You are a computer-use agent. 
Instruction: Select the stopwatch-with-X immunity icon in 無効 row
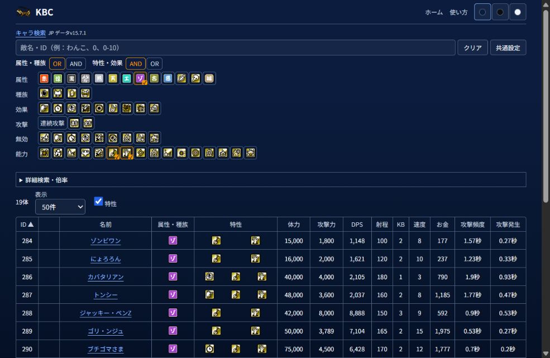pos(71,138)
